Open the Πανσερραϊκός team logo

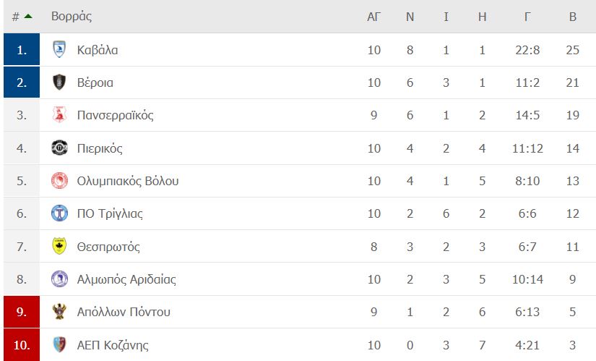pyautogui.click(x=59, y=115)
